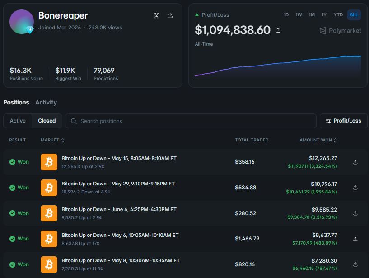Switch to Active positions
Viewport: 369px width, 278px height.
pyautogui.click(x=18, y=121)
